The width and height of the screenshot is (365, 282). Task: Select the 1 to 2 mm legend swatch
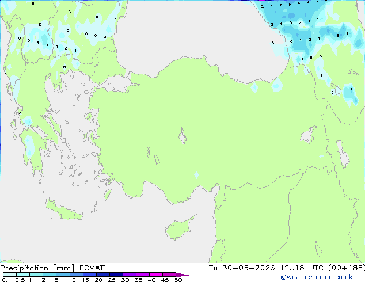pos(36,275)
